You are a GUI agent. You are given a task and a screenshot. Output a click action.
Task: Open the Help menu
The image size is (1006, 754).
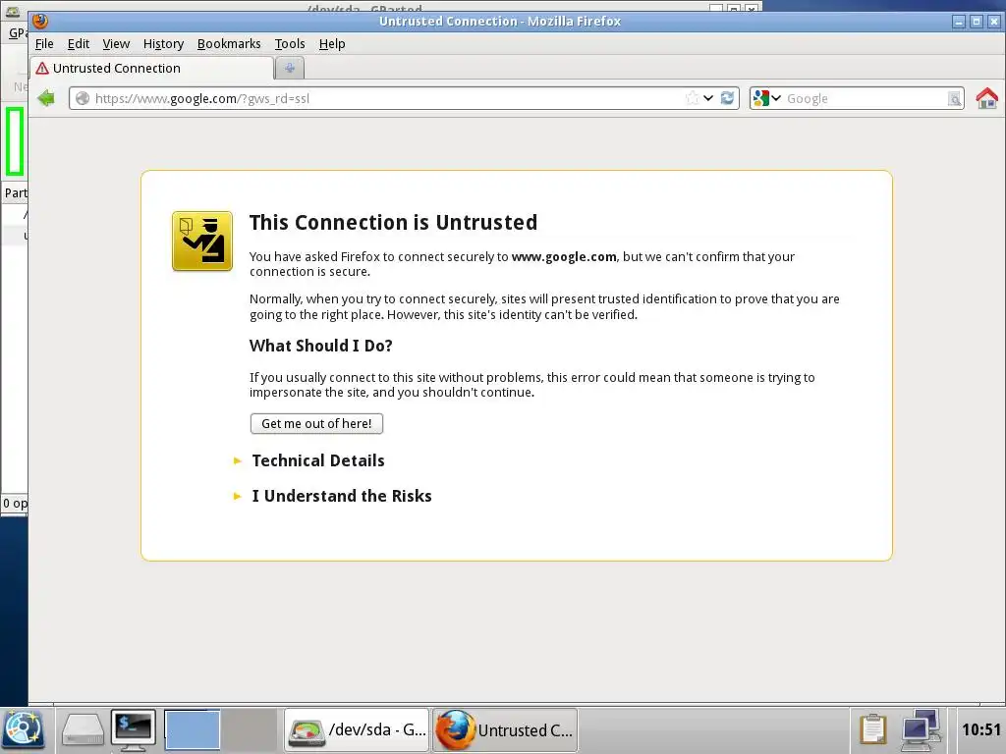click(x=332, y=43)
